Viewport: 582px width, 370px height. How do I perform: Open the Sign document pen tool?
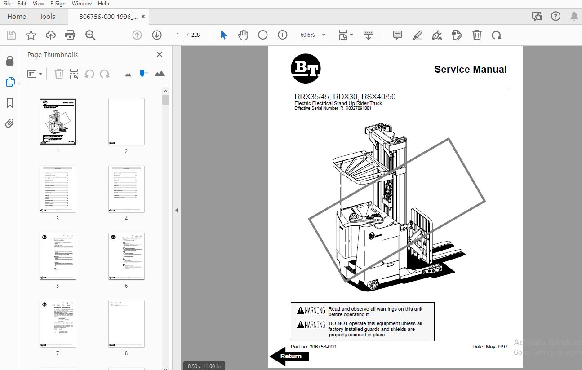(437, 35)
